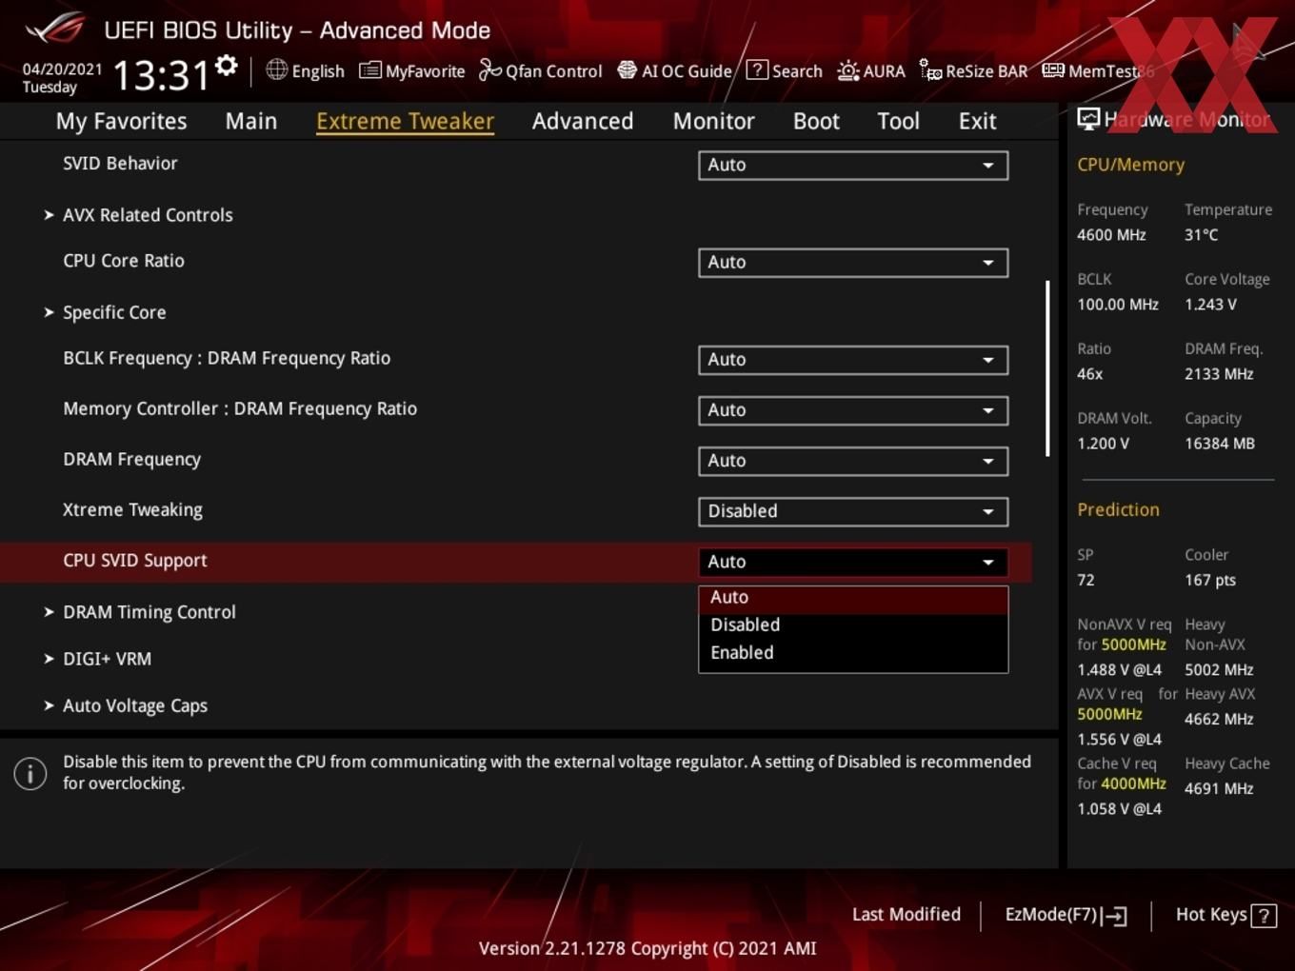This screenshot has height=971, width=1295.
Task: Choose Enabled in SVID Support list
Action: point(853,653)
